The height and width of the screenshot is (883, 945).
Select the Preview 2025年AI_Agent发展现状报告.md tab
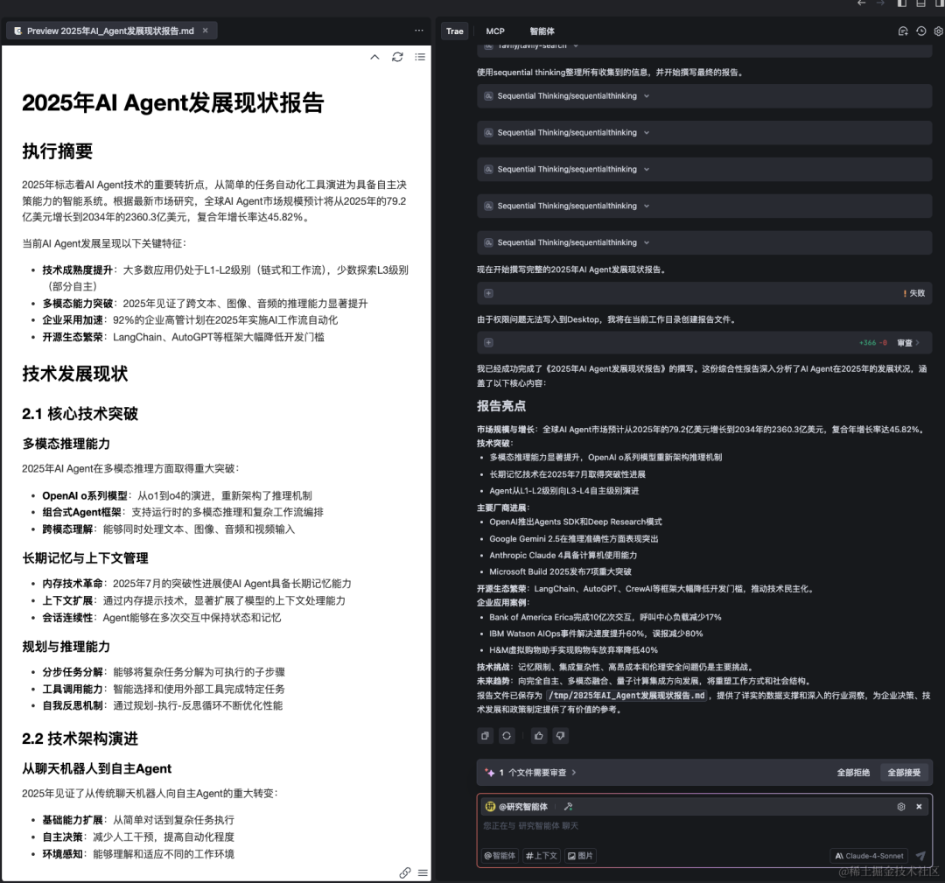[x=111, y=31]
